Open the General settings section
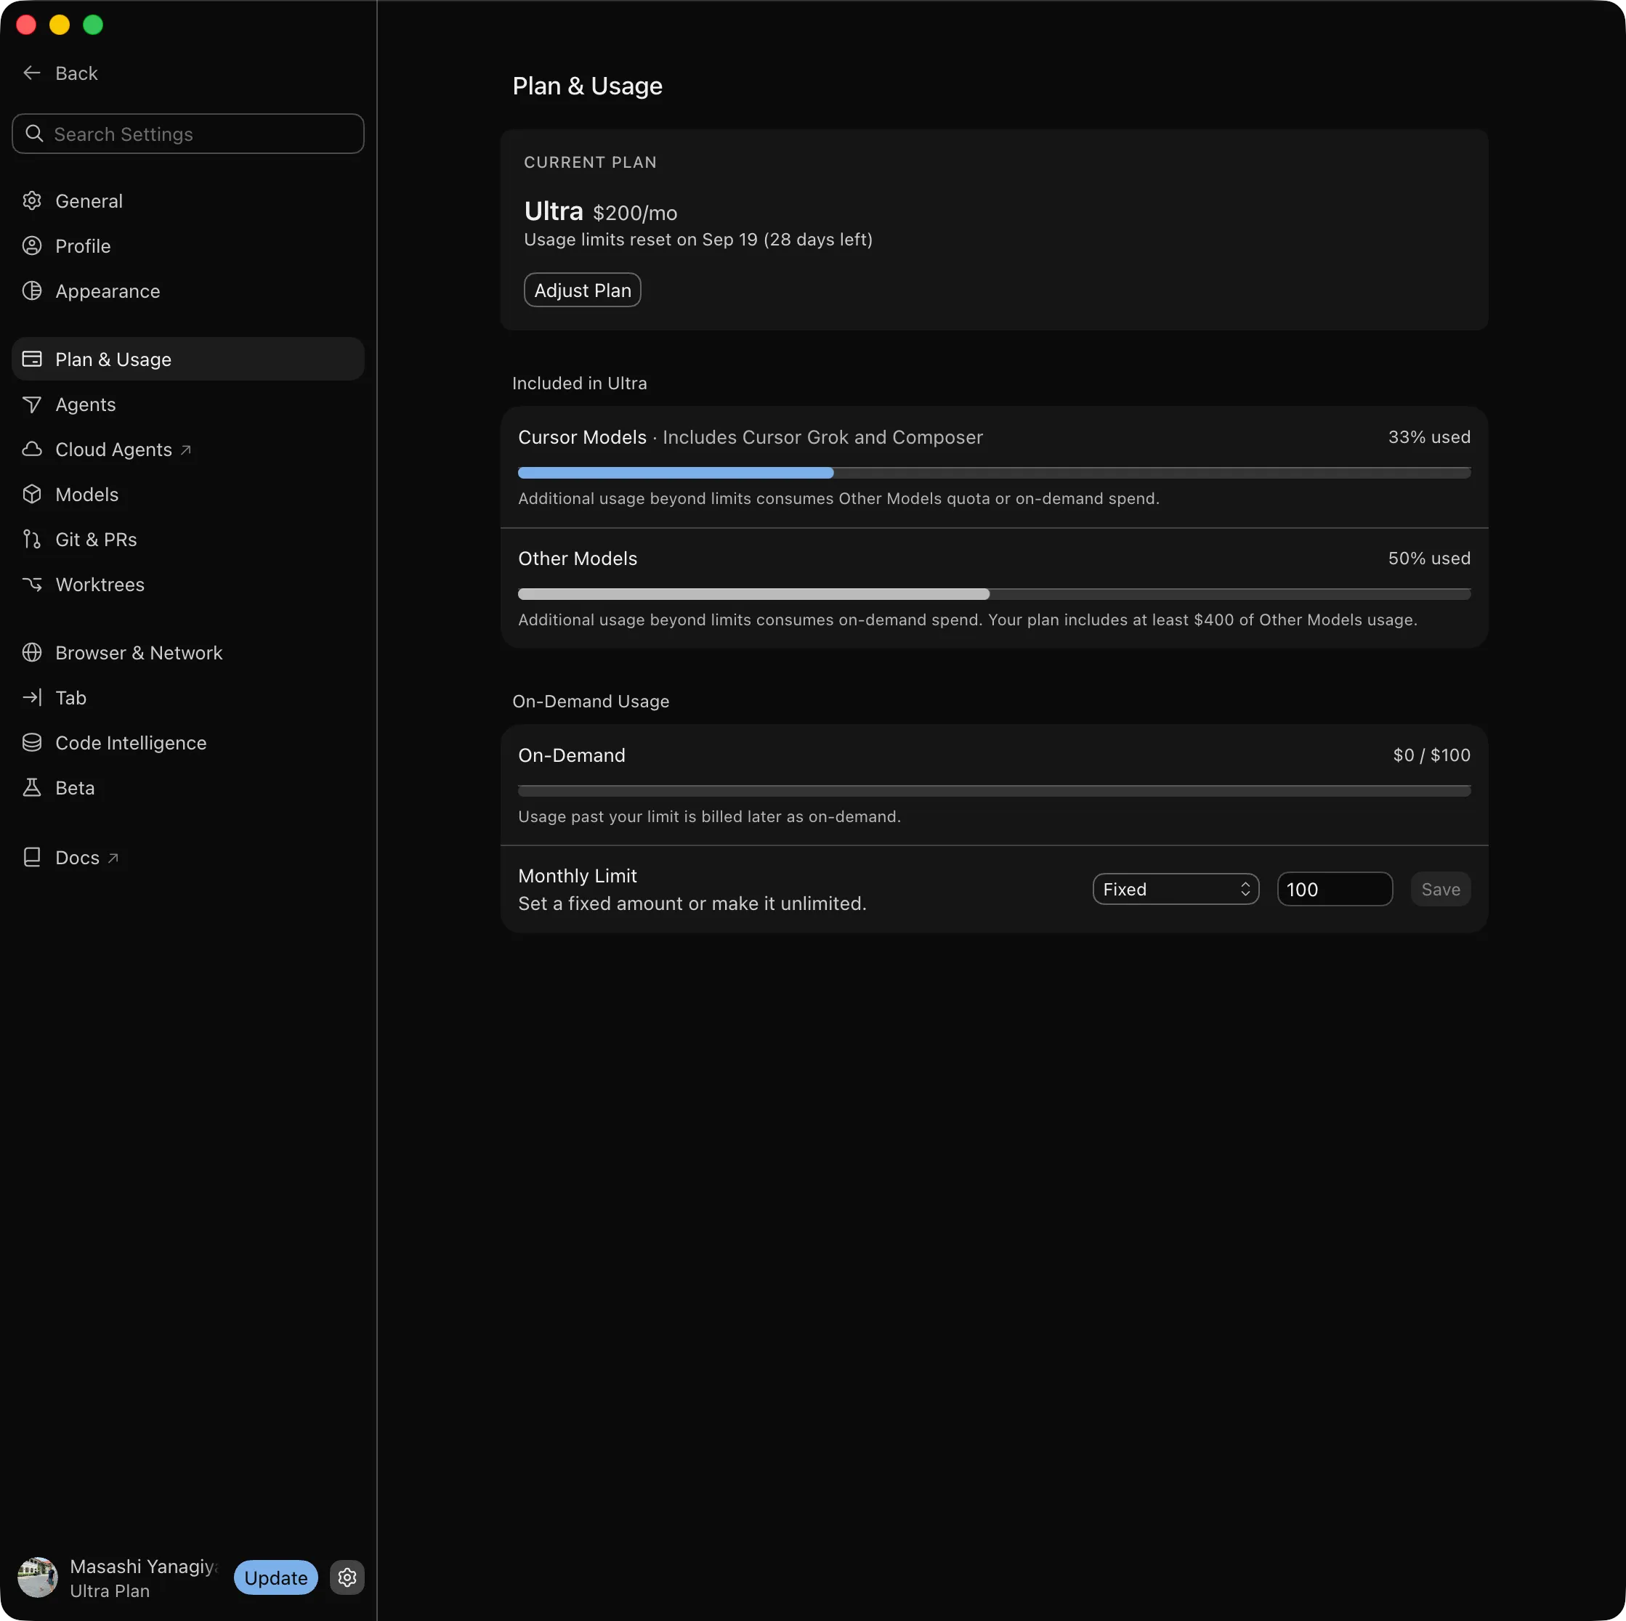 187,201
